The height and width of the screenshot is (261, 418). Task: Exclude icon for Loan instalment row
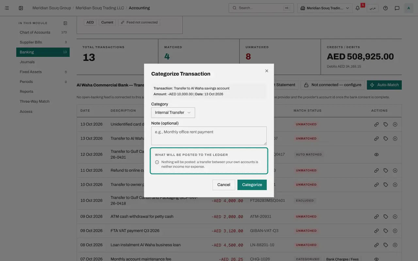tap(395, 245)
